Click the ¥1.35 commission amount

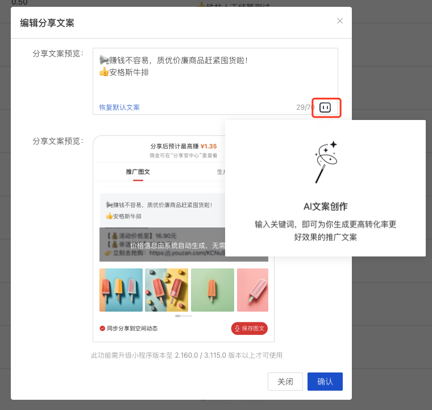coord(209,146)
